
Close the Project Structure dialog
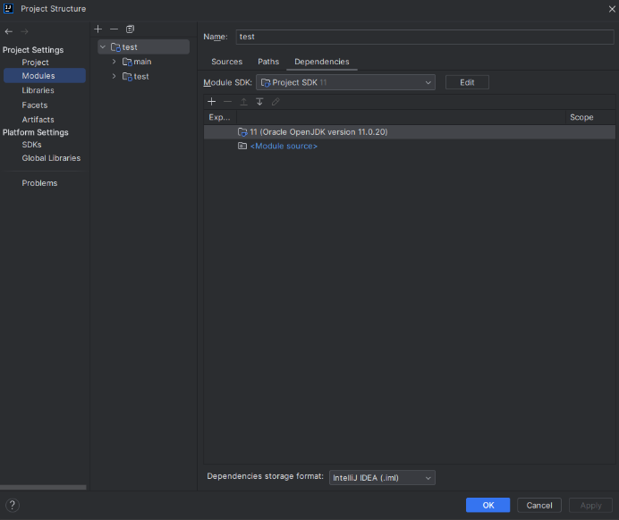pos(612,9)
